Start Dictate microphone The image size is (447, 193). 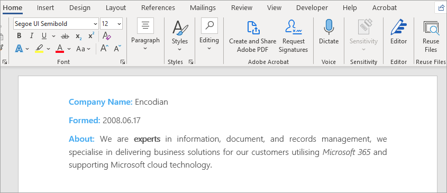coord(329,32)
